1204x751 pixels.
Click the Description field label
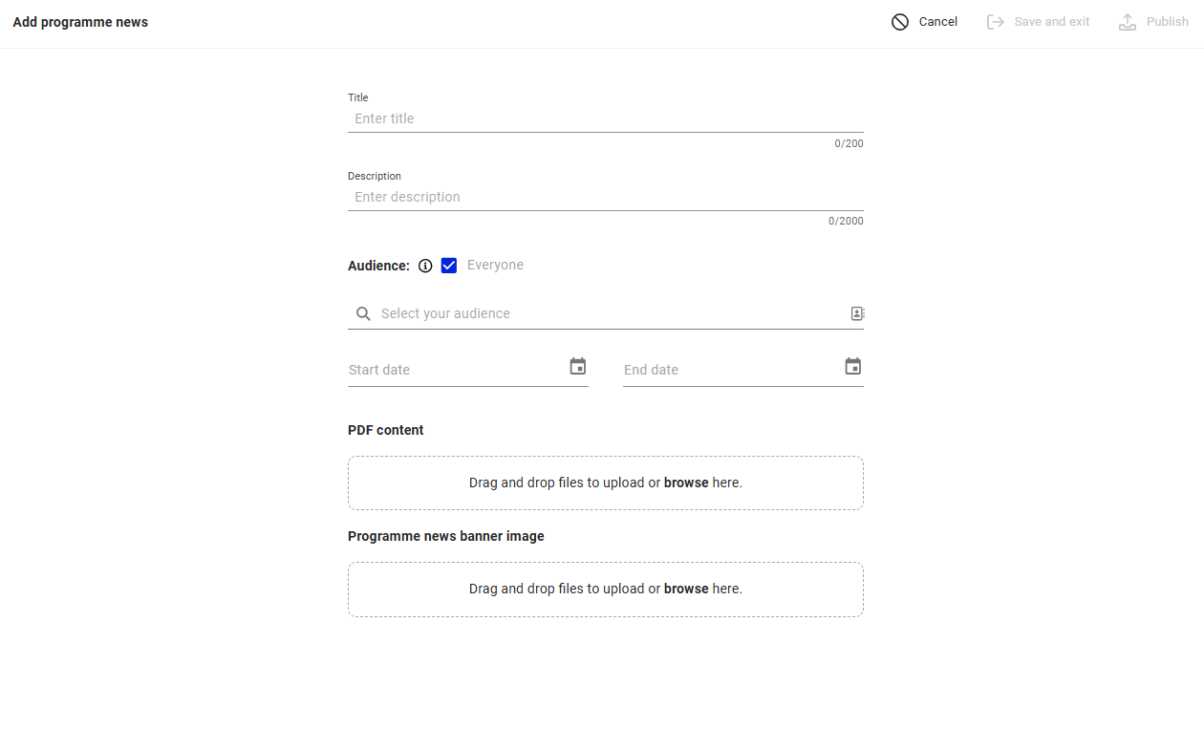click(375, 176)
